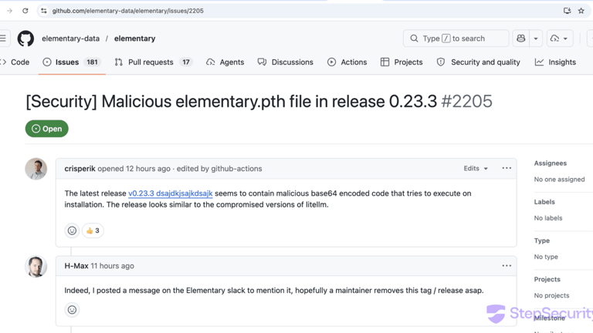Click the crisperik username link
This screenshot has width=593, height=333.
click(x=80, y=168)
